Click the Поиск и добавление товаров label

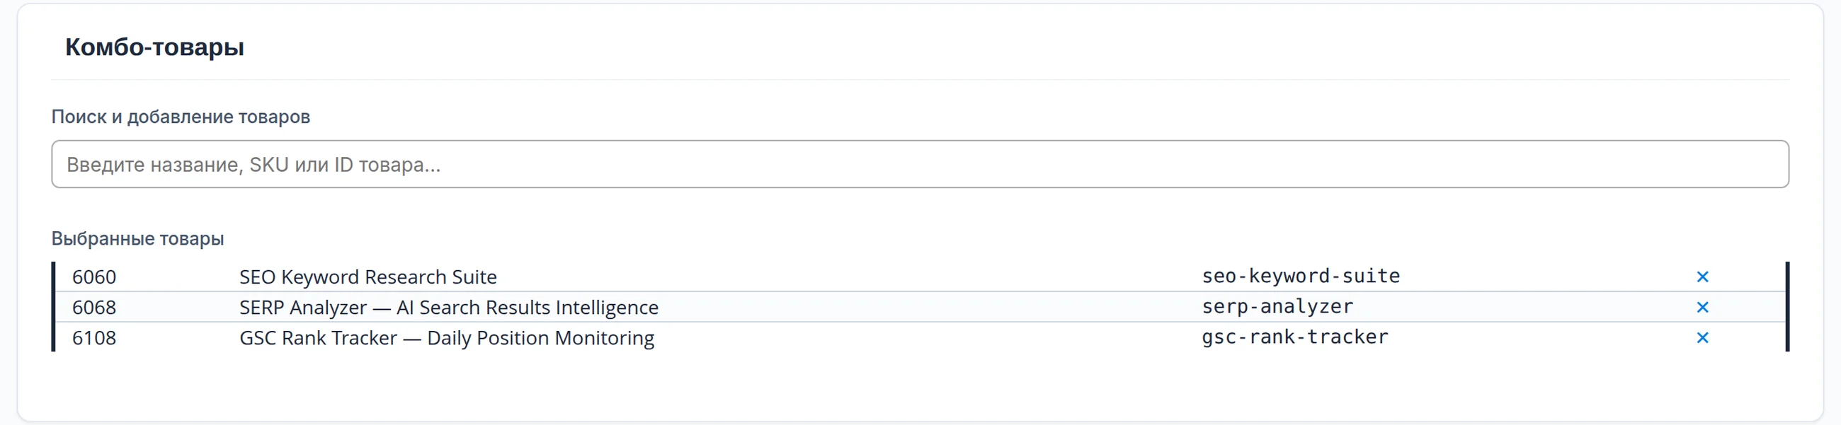pos(181,117)
